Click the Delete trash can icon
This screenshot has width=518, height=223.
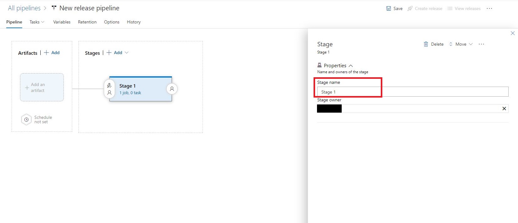coord(426,44)
